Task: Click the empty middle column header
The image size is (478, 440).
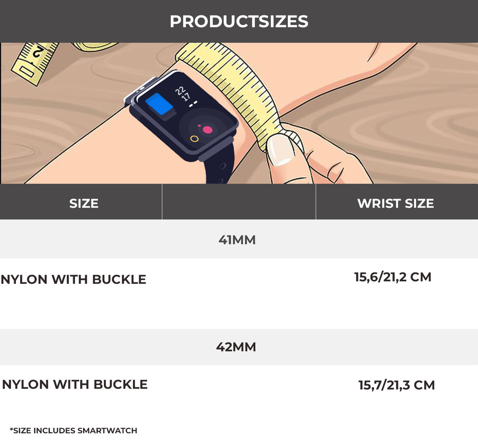Action: coord(239,202)
